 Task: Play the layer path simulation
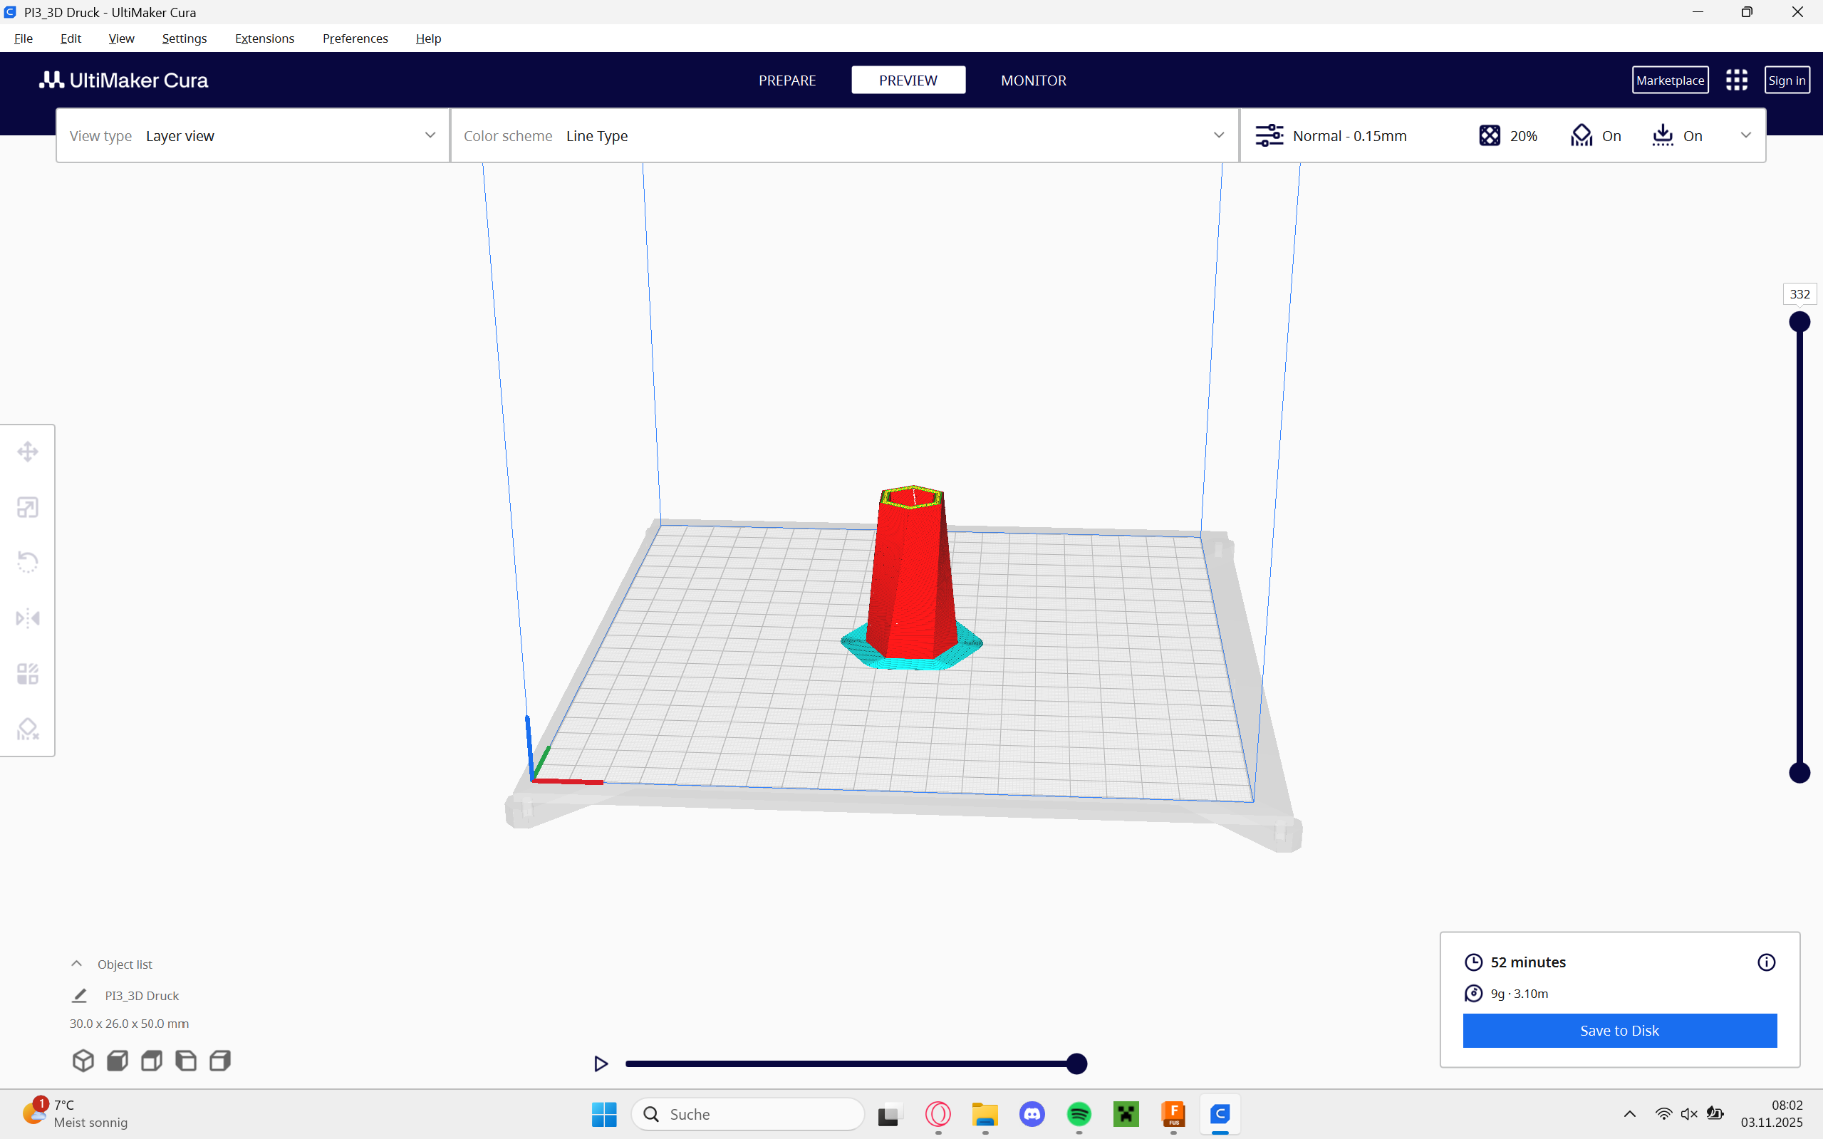[x=601, y=1063]
